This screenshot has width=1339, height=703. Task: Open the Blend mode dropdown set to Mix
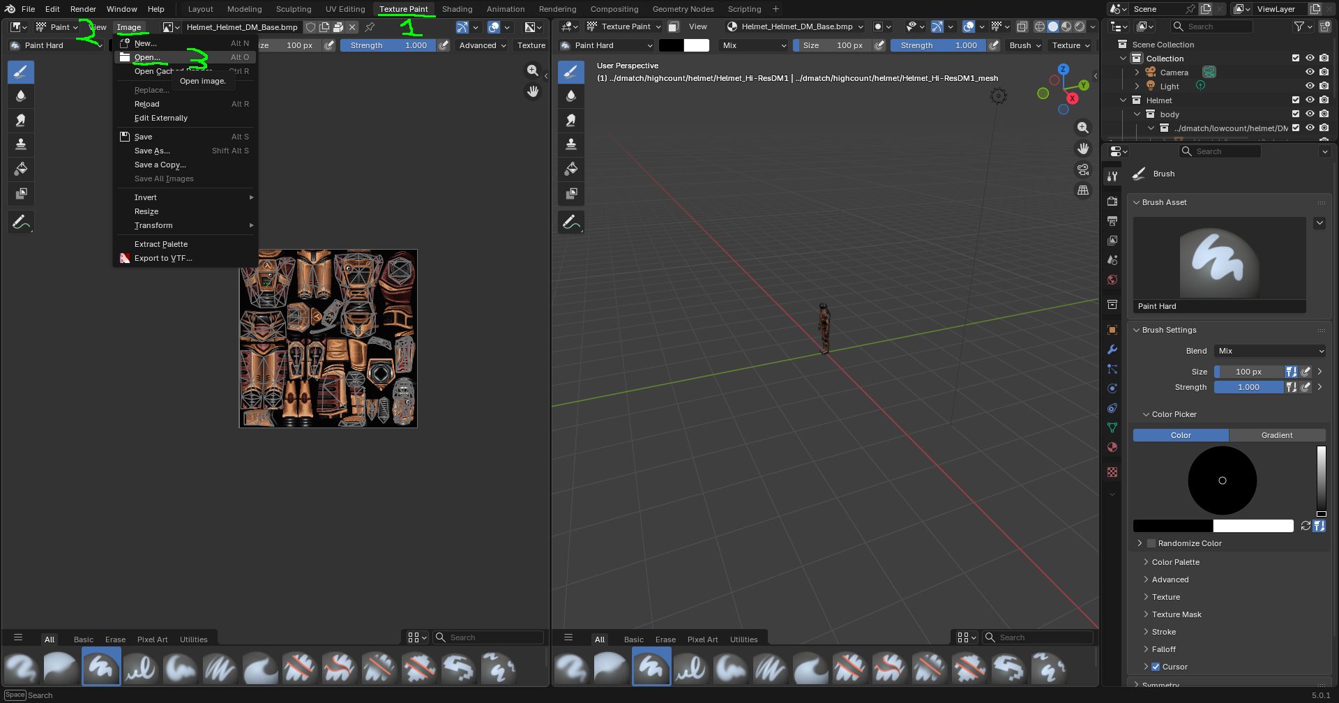[x=1269, y=351]
